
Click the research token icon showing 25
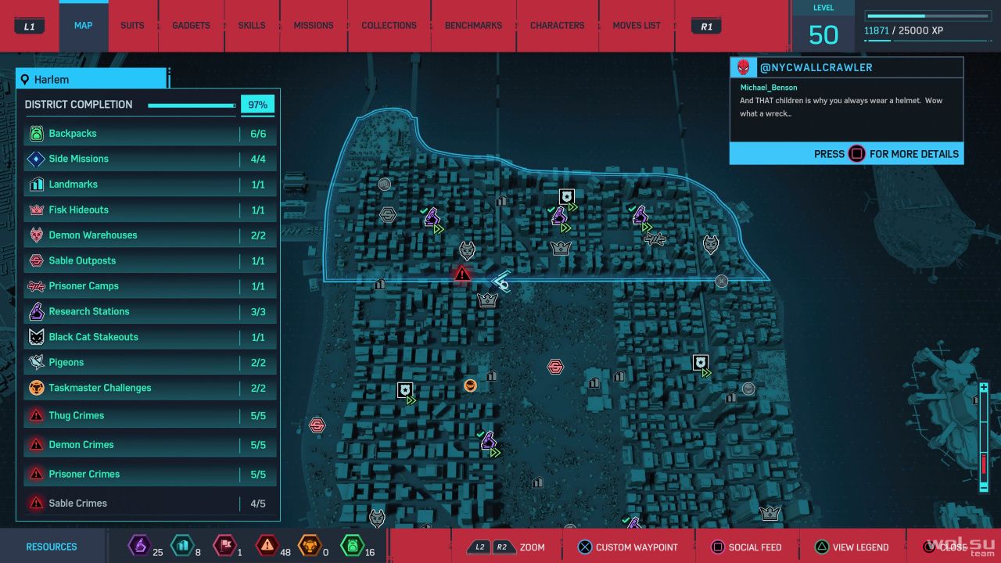tap(139, 545)
